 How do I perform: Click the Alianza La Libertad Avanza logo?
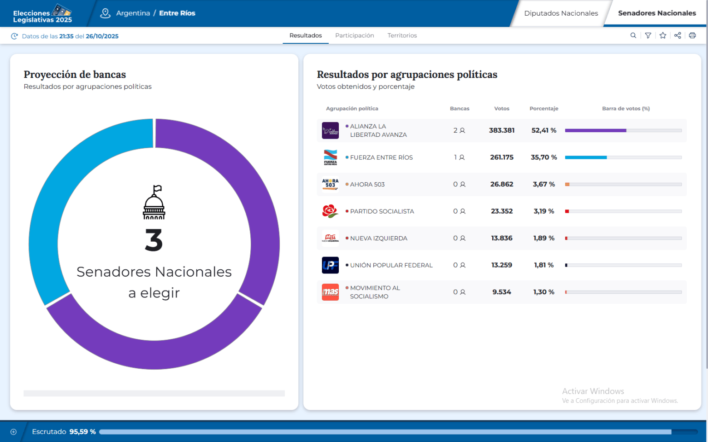pos(330,131)
